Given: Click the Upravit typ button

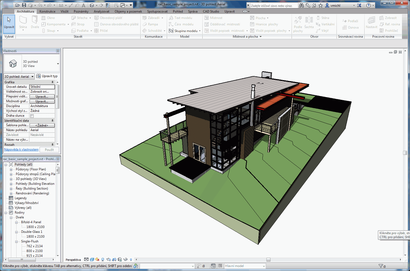Looking at the screenshot, I should 47,76.
